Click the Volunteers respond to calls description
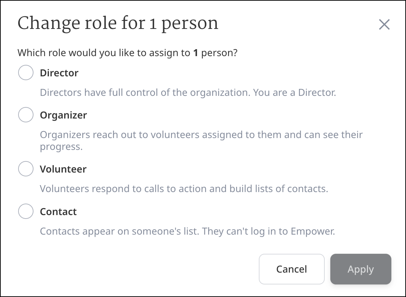Image resolution: width=406 pixels, height=297 pixels. click(x=184, y=189)
